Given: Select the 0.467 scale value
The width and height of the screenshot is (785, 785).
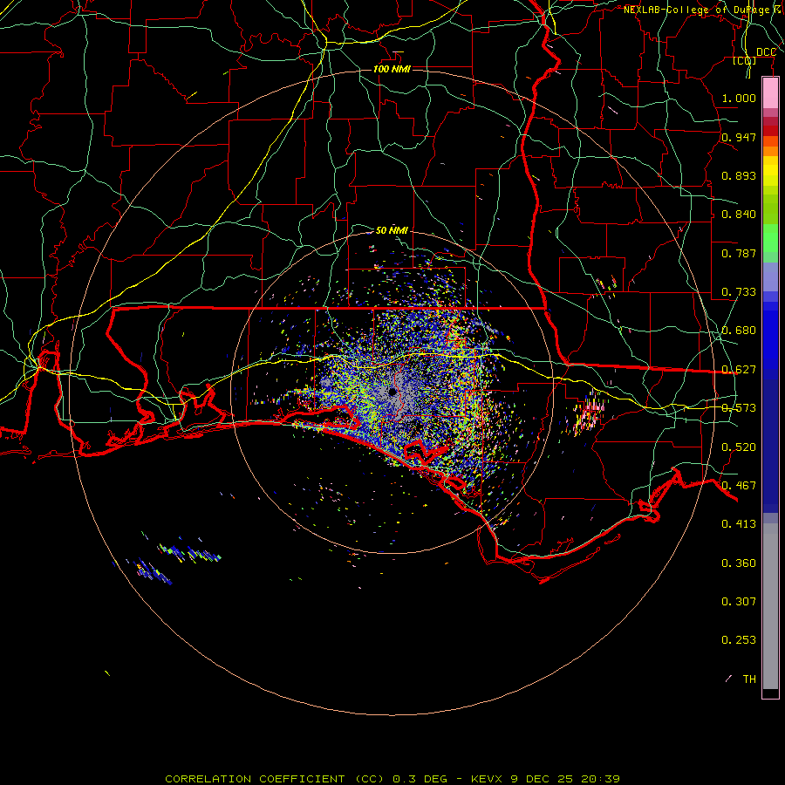Looking at the screenshot, I should [739, 486].
